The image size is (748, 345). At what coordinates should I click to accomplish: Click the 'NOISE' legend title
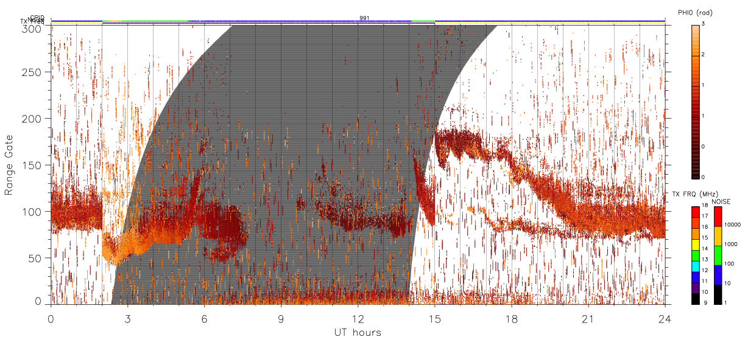click(x=721, y=201)
